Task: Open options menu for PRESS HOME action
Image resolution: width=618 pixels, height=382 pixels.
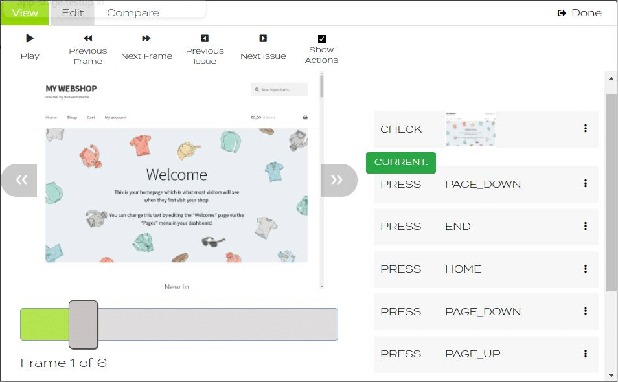Action: point(586,269)
